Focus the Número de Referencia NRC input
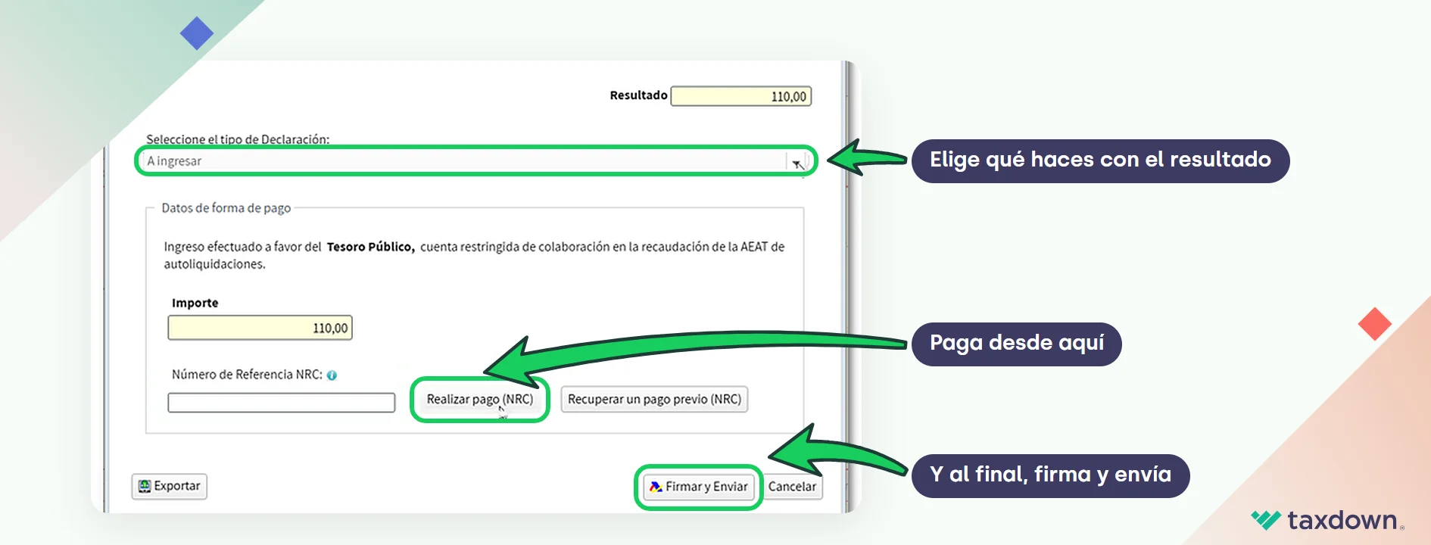Viewport: 1431px width, 545px height. [282, 402]
